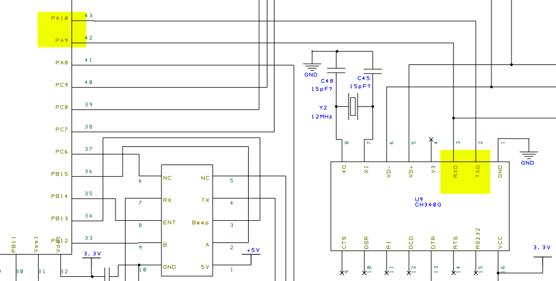Click the PB15 pin label
The height and width of the screenshot is (281, 556).
(59, 174)
